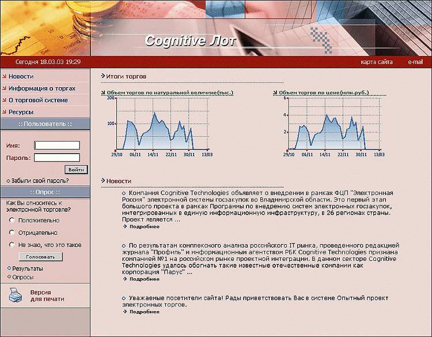Open the карта сайта link
Viewport: 432px width, 337px height.
[377, 62]
